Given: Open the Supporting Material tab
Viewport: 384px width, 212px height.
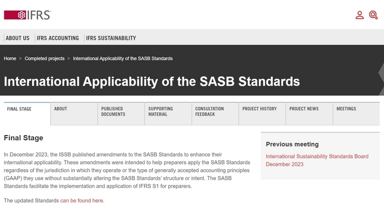Looking at the screenshot, I should coord(160,111).
